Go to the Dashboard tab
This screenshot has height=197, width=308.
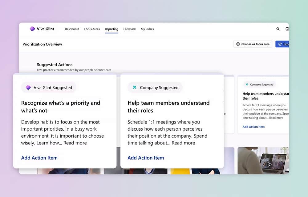pyautogui.click(x=72, y=29)
